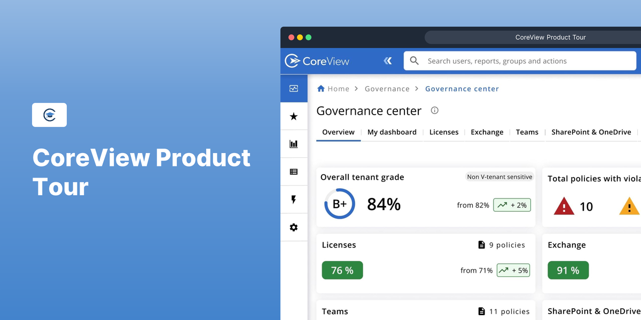Switch to the Licenses tab
The height and width of the screenshot is (320, 641).
point(443,132)
